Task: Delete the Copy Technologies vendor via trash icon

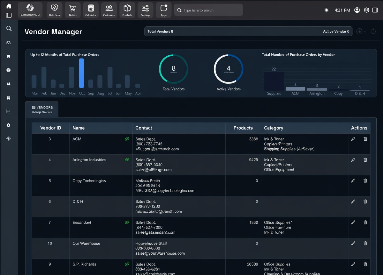Action: pyautogui.click(x=365, y=181)
